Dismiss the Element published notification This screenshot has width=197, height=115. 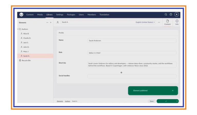(173, 90)
